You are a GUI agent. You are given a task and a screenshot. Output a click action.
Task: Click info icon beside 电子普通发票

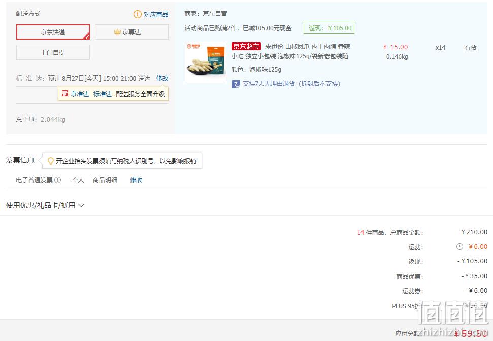coord(57,180)
